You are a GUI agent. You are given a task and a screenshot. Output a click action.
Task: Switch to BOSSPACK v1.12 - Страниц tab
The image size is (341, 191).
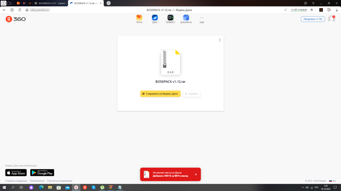(50, 3)
